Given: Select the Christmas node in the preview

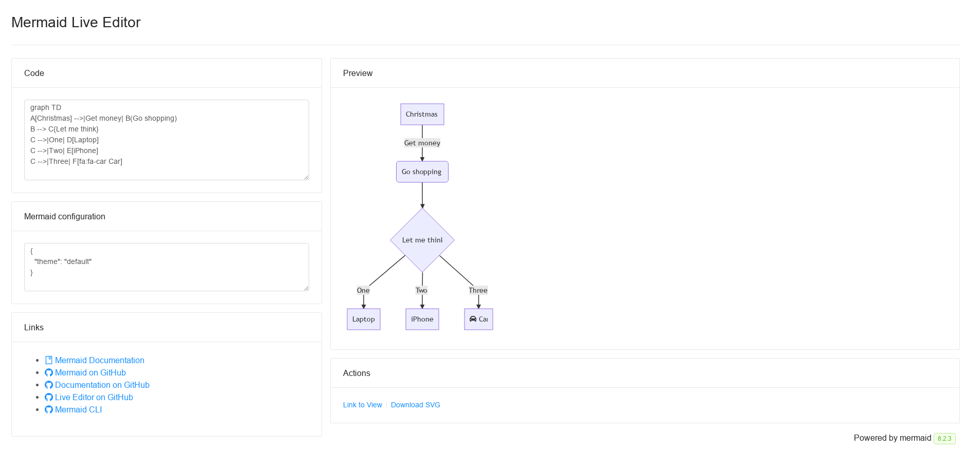Looking at the screenshot, I should [422, 114].
